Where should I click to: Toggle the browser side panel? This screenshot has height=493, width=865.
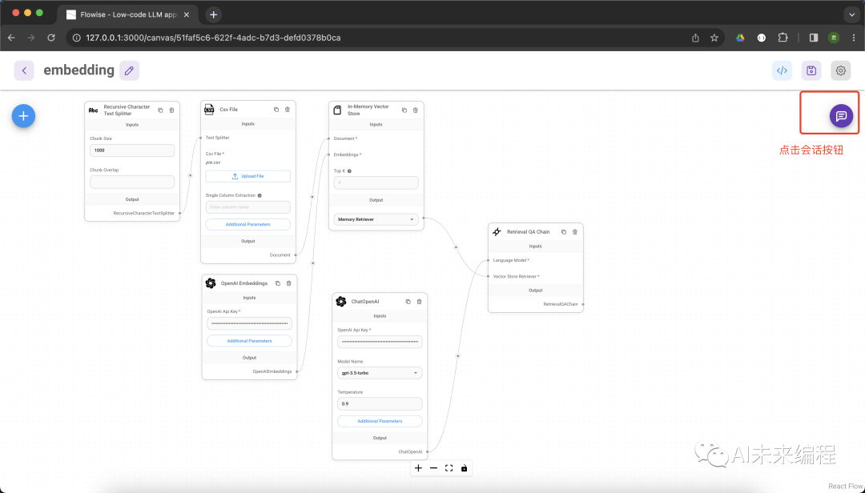[814, 38]
